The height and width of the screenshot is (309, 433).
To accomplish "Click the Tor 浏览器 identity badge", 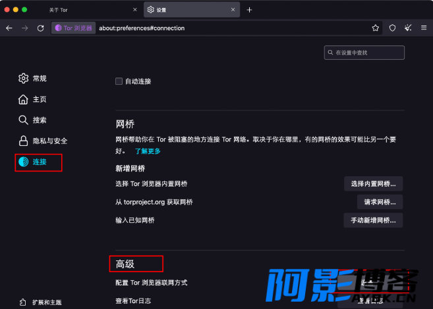I will click(73, 28).
